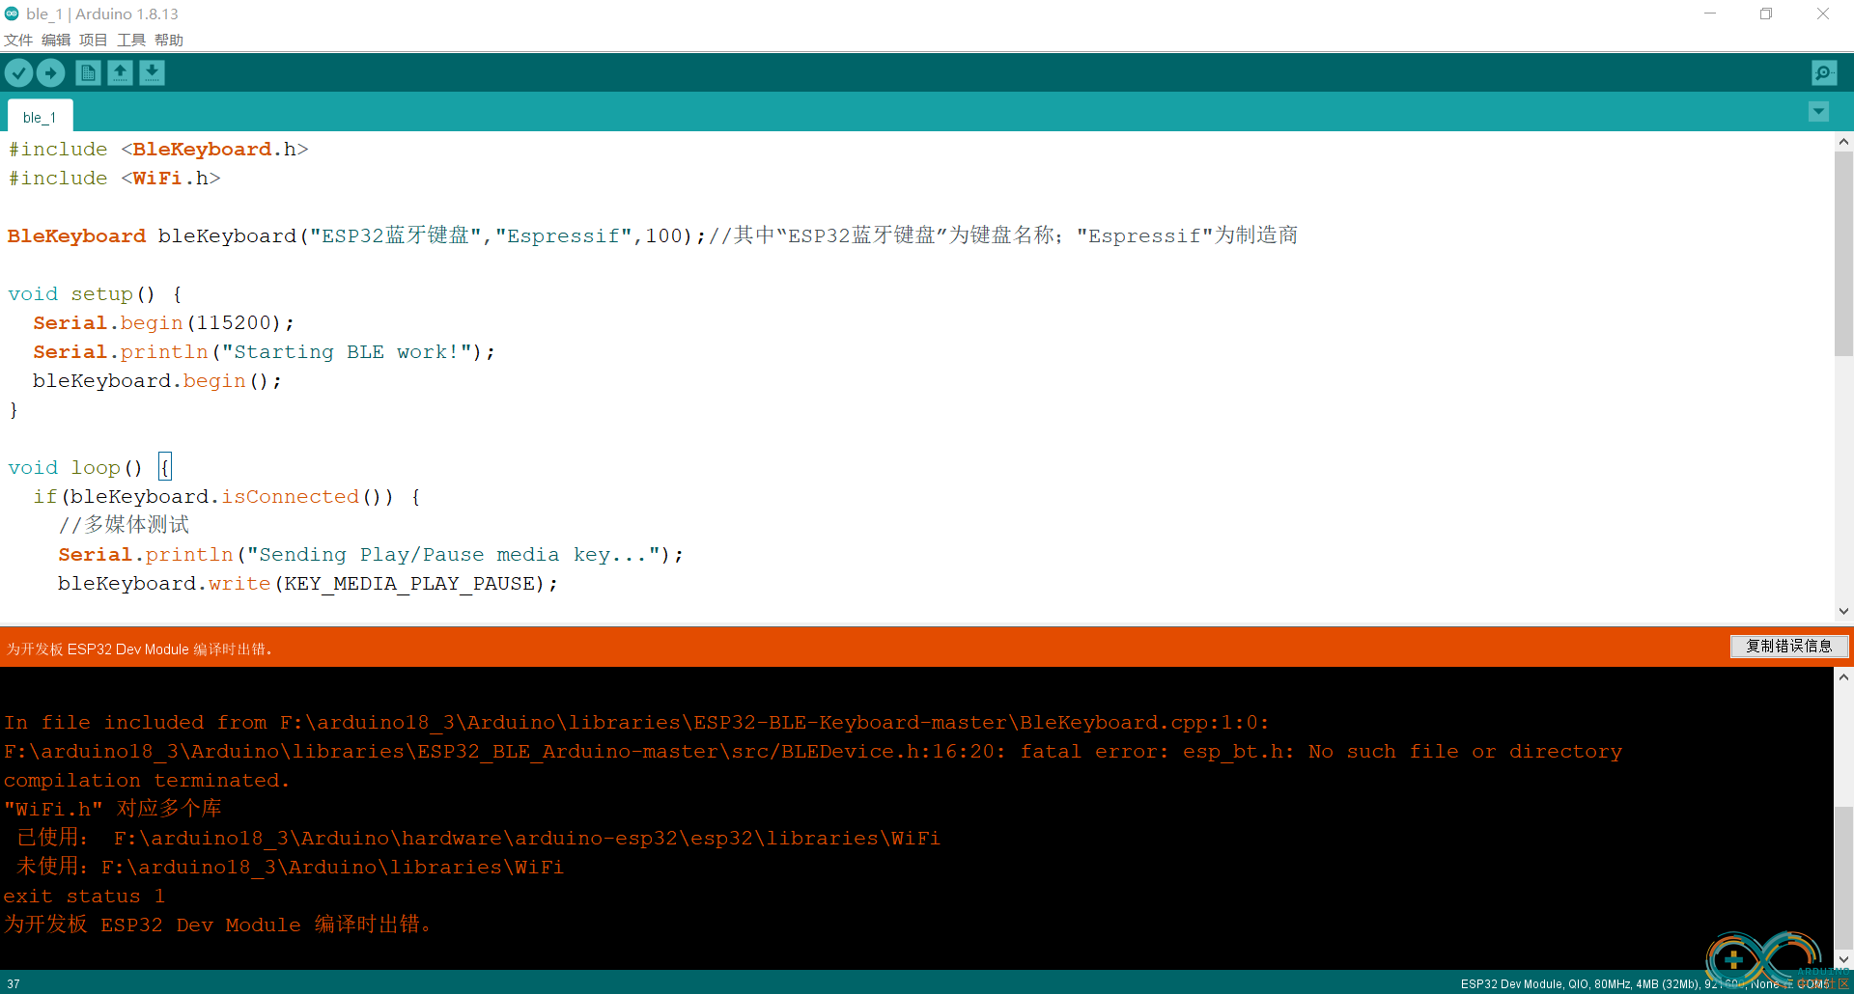The height and width of the screenshot is (994, 1854).
Task: Open the 编辑 menu
Action: tap(56, 40)
